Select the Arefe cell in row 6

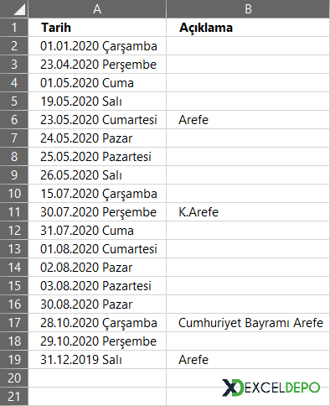pos(248,120)
